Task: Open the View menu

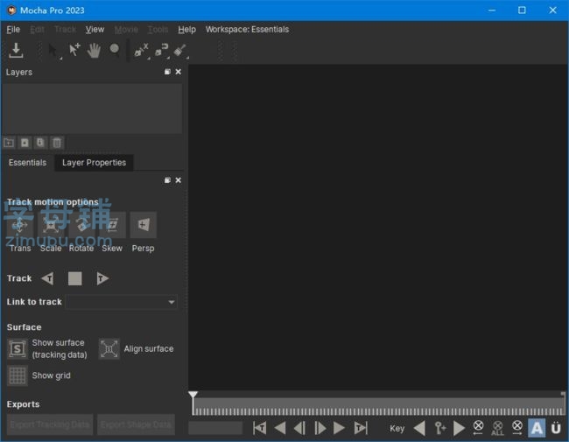Action: coord(95,30)
